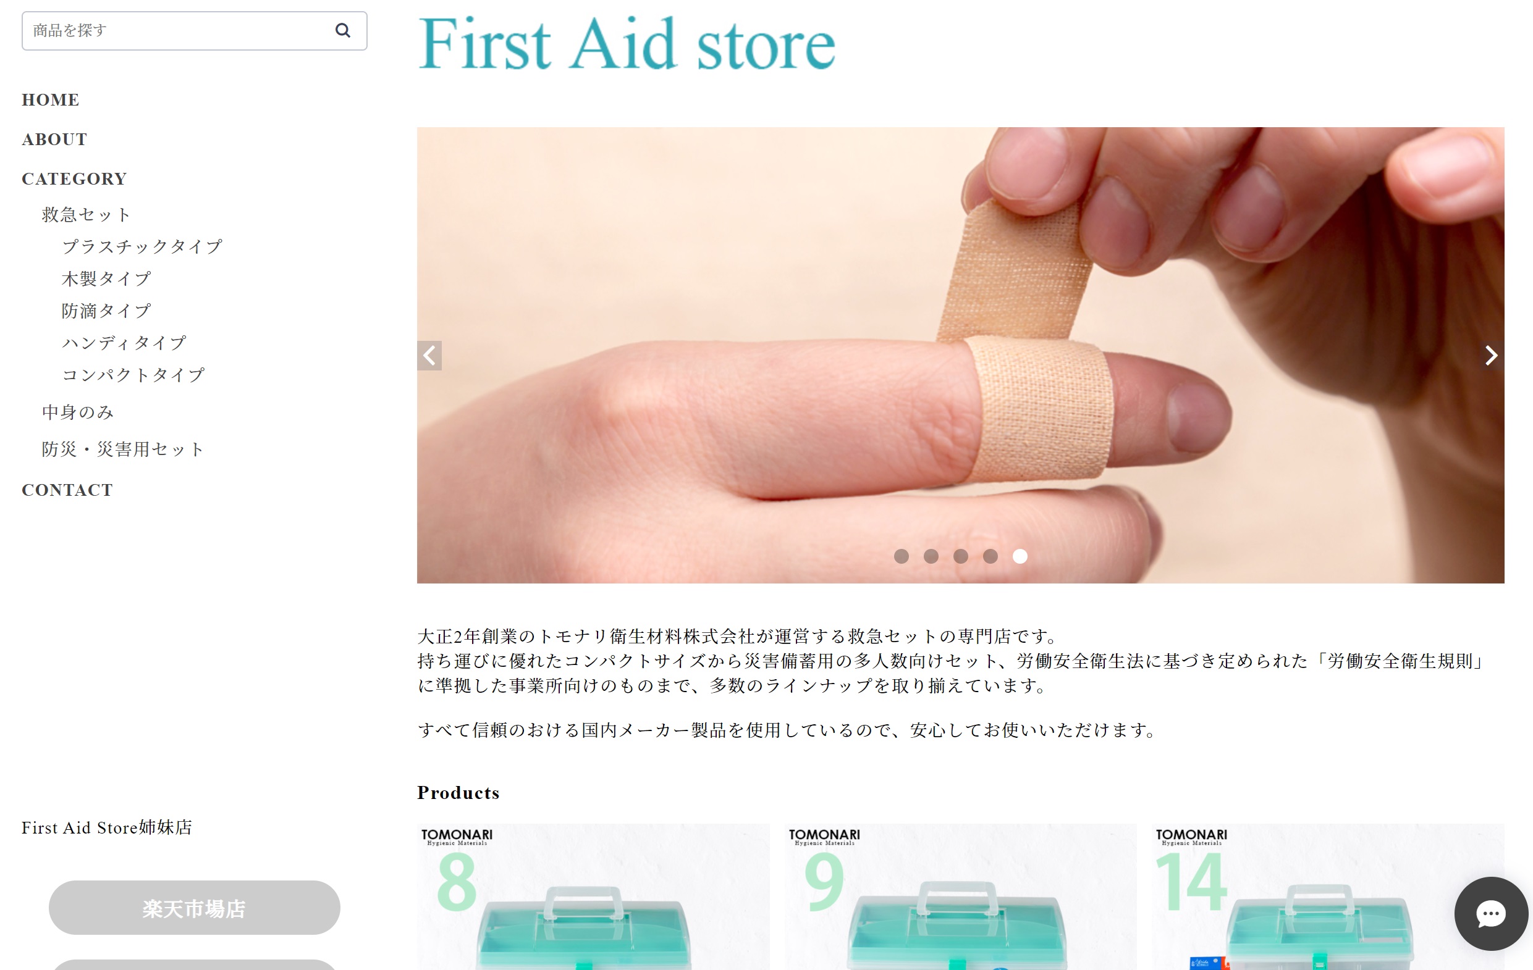The image size is (1533, 970).
Task: Open プラスチックタイプ subcategory
Action: [142, 247]
